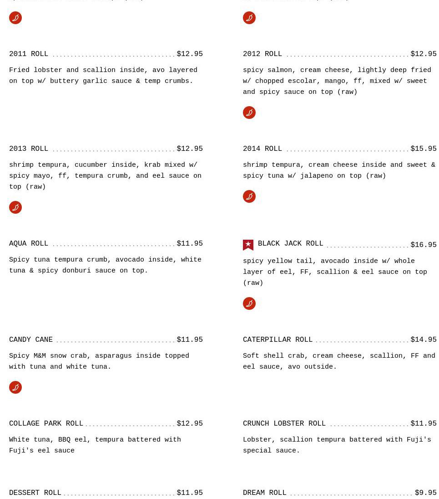Image resolution: width=439 pixels, height=499 pixels.
Task: Click top-left spicy pepper icon above 2011 Roll
Action: pyautogui.click(x=15, y=18)
